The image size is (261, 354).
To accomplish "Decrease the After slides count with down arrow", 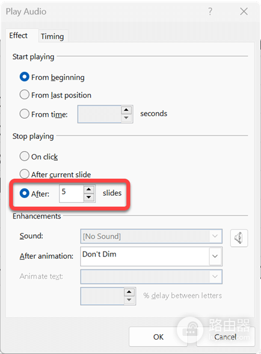I will pyautogui.click(x=89, y=197).
